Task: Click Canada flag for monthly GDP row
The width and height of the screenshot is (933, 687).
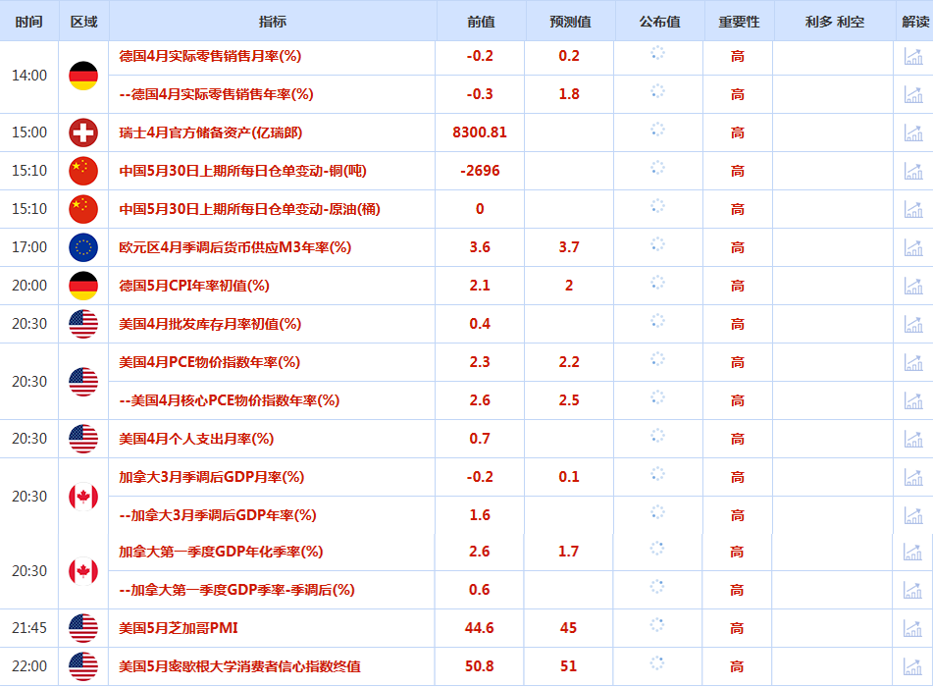Action: click(x=83, y=497)
